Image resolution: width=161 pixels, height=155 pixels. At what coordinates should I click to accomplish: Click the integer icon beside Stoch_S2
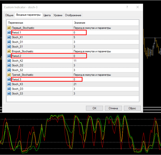[x=9, y=70]
